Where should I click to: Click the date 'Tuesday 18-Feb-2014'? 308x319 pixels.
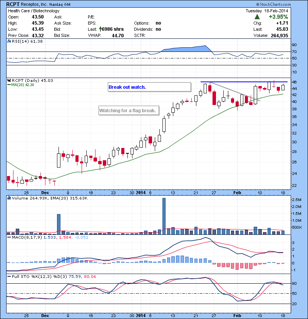click(x=267, y=11)
